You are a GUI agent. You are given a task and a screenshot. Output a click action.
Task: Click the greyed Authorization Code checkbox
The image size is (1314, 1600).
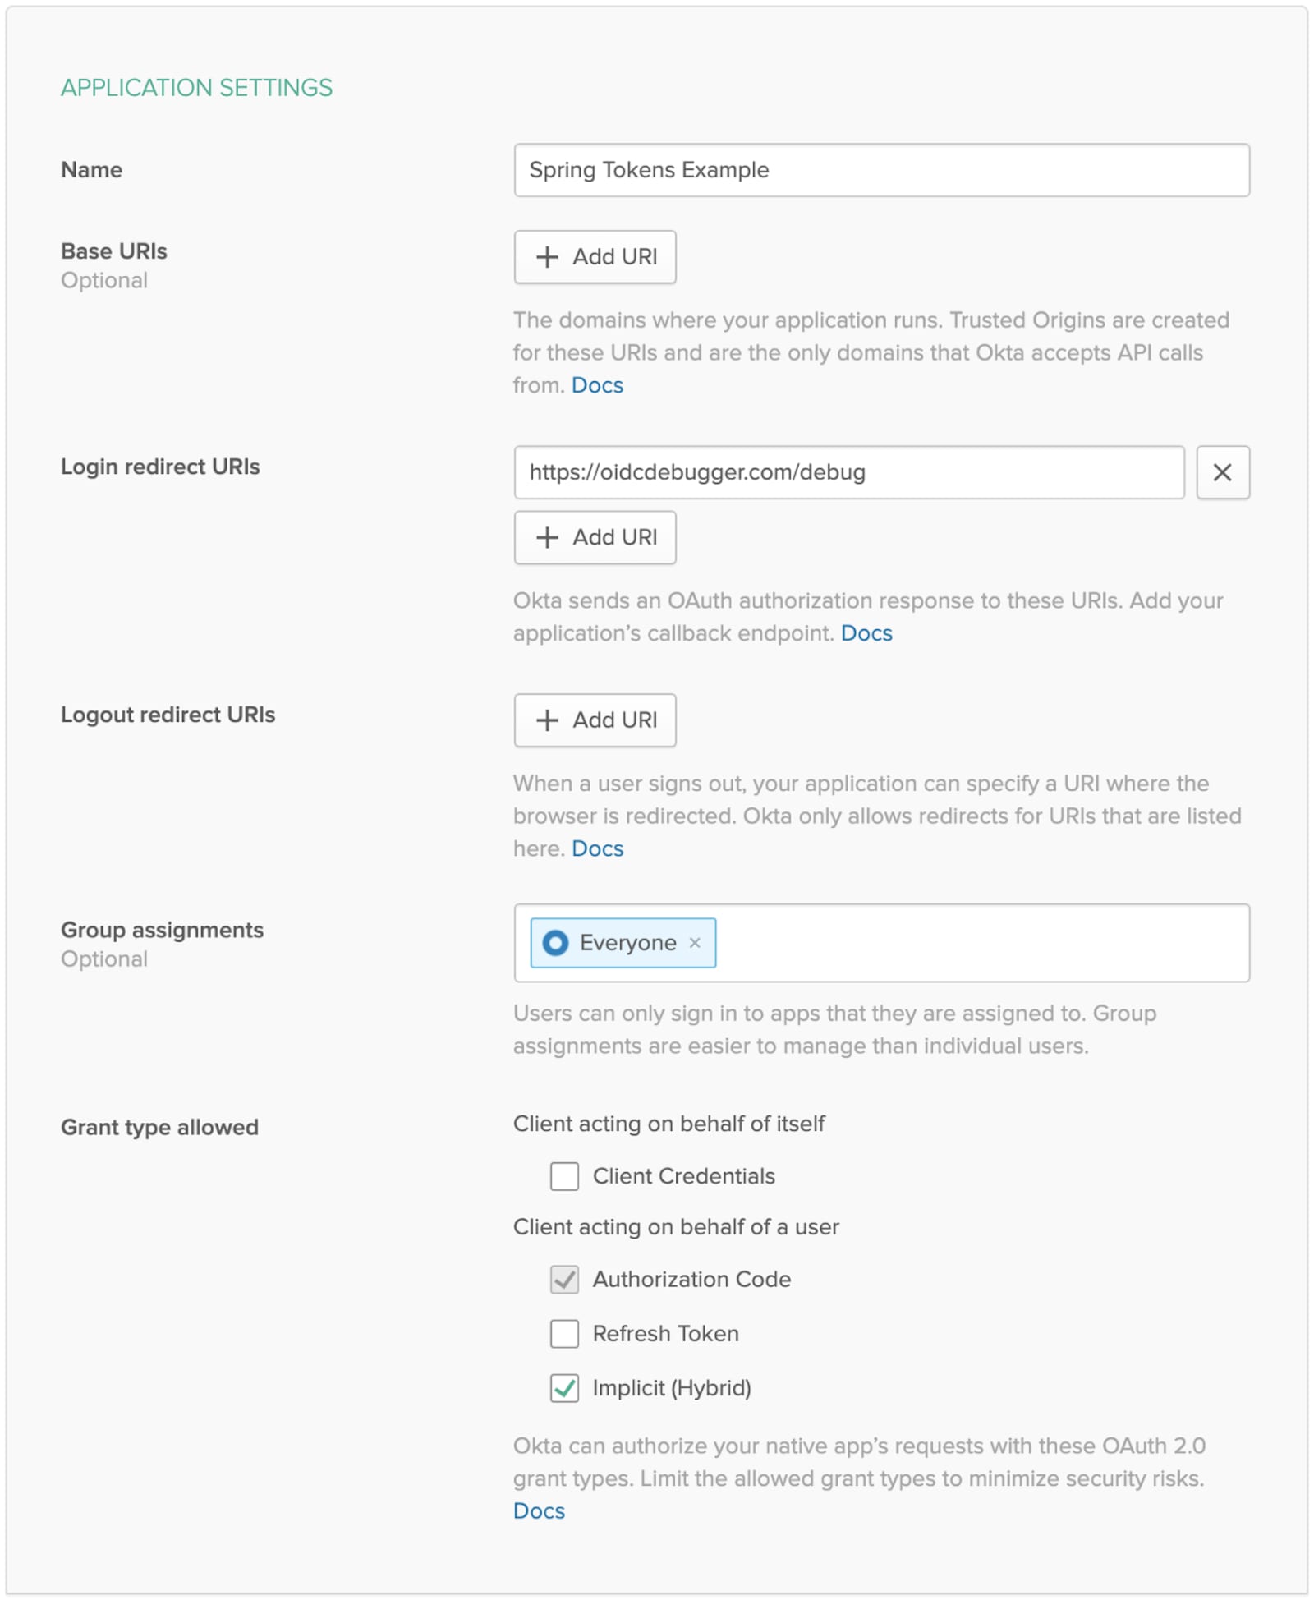(x=563, y=1280)
